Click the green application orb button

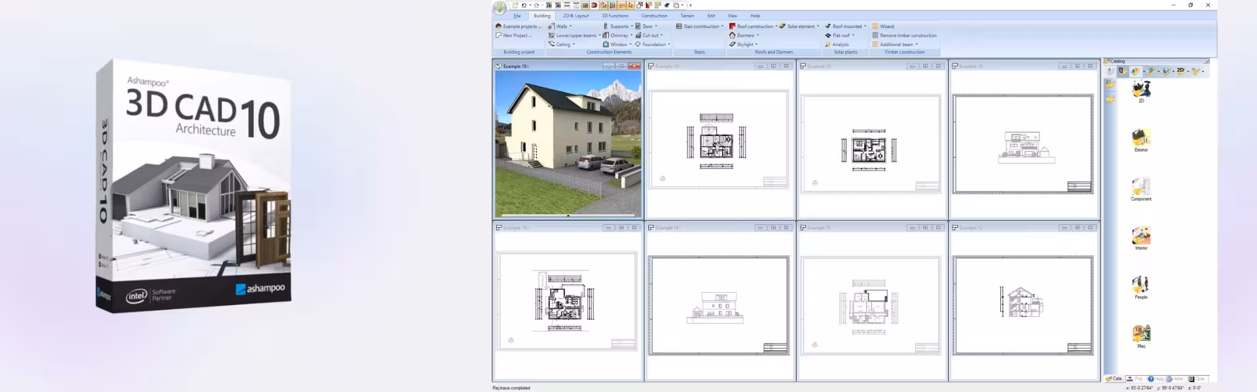[500, 8]
